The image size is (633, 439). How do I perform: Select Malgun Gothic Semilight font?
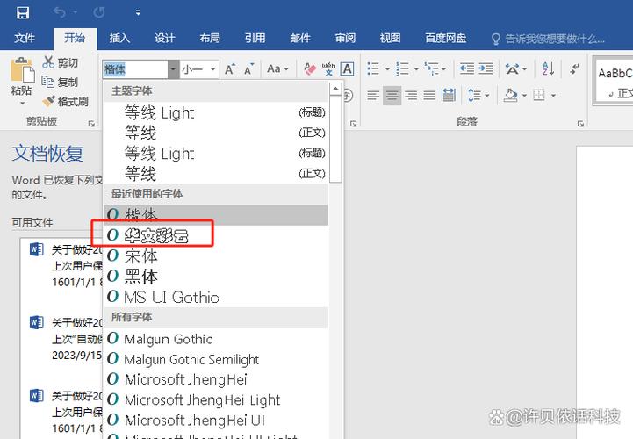click(216, 359)
